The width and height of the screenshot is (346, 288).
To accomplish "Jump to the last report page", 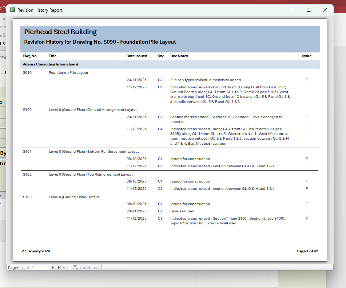I will (59, 267).
